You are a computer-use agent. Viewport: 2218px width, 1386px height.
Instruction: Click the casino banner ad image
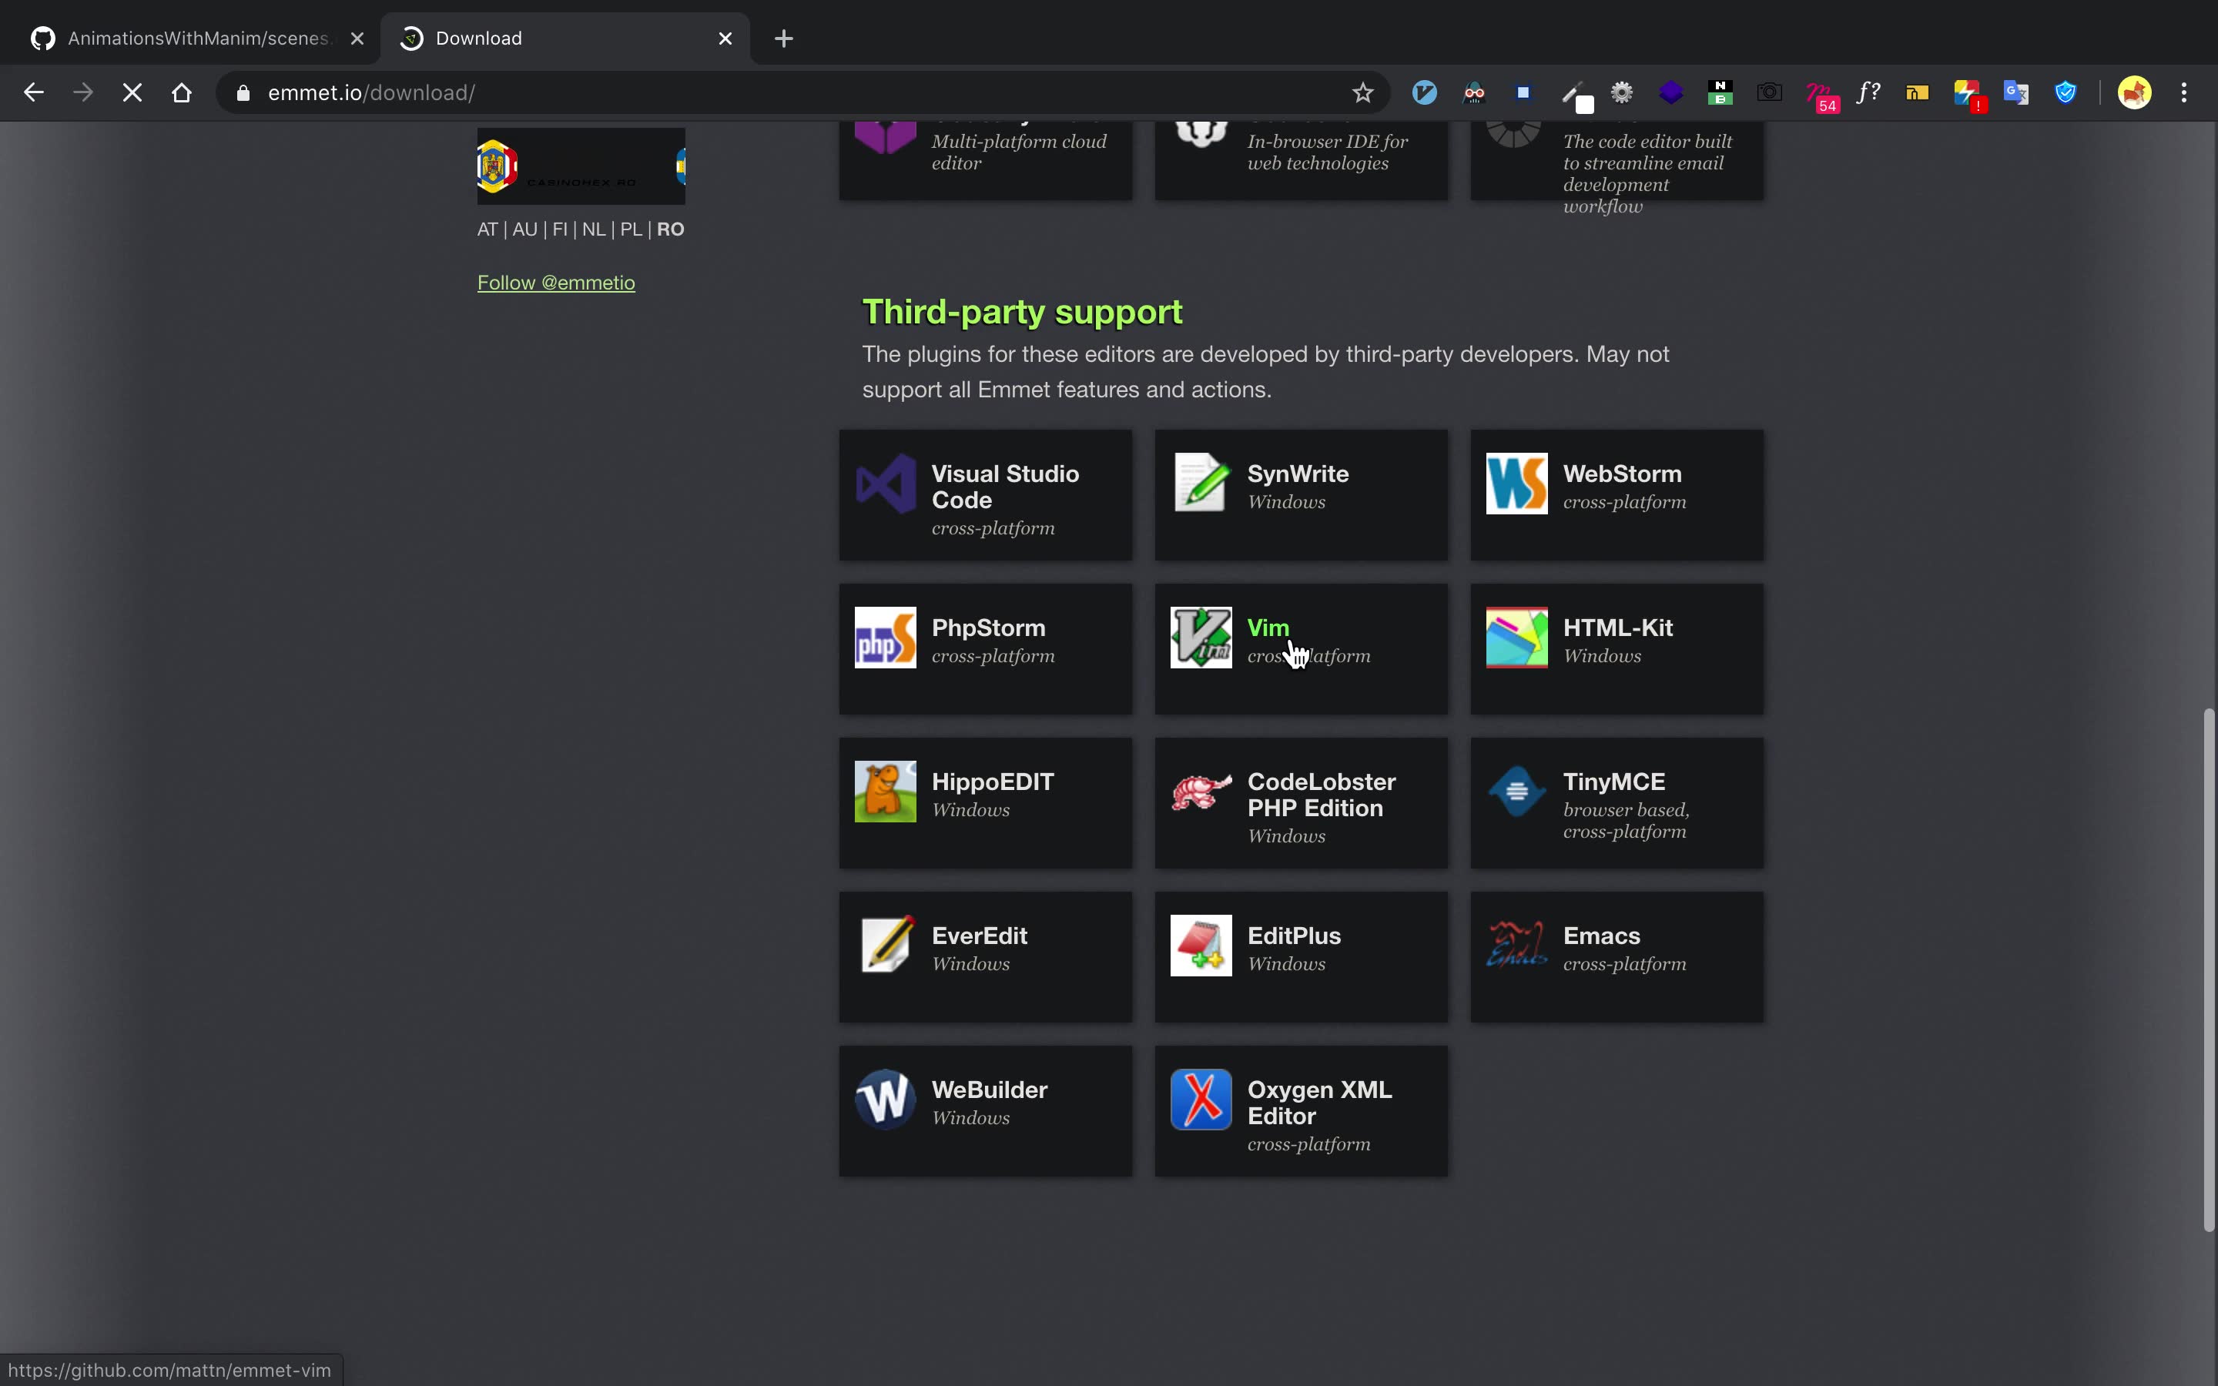581,166
